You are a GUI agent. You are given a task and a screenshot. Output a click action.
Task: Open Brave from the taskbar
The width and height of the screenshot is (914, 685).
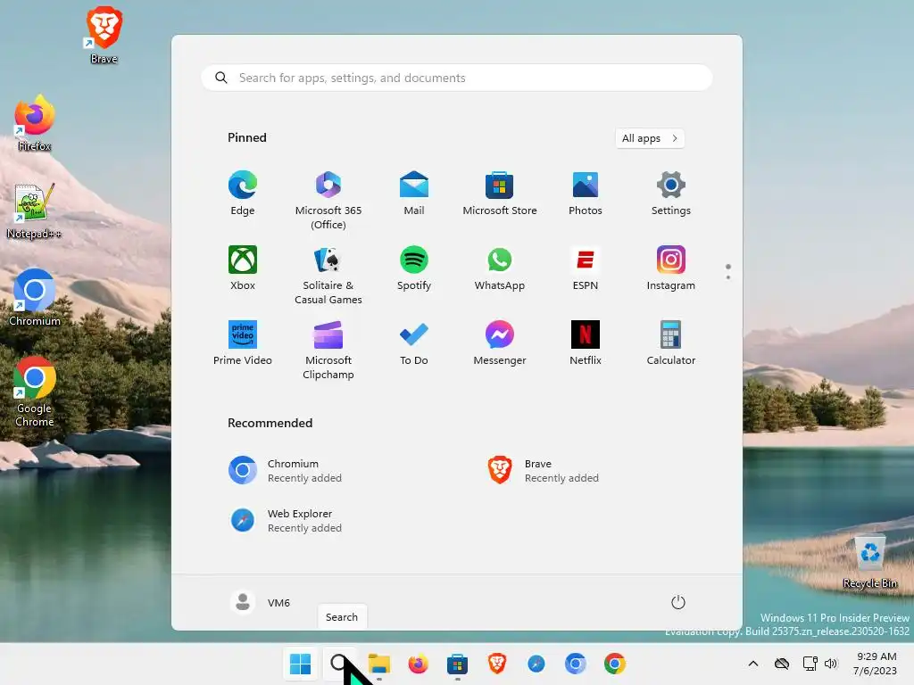pyautogui.click(x=496, y=664)
